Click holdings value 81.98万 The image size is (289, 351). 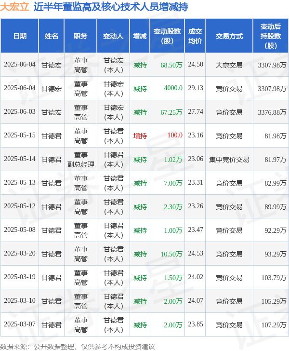[276, 136]
